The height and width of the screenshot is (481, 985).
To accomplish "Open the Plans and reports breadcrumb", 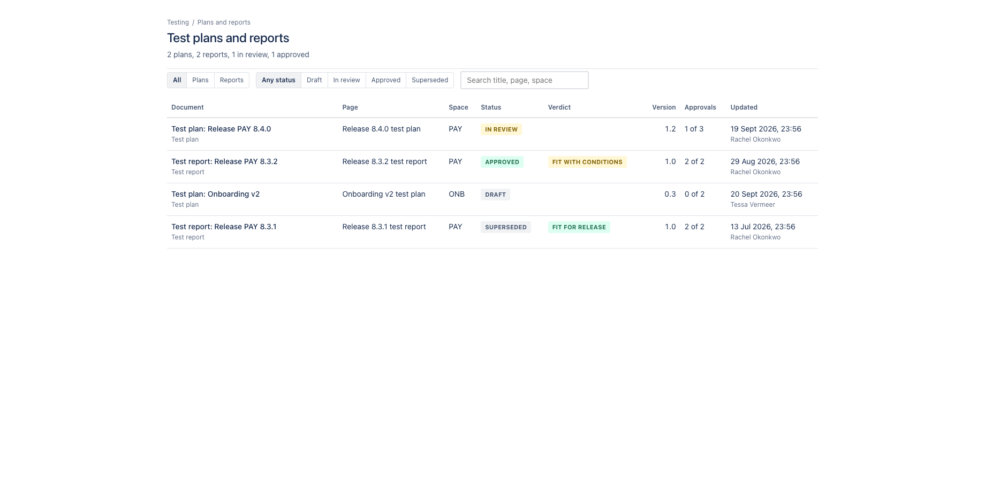I will click(x=224, y=22).
